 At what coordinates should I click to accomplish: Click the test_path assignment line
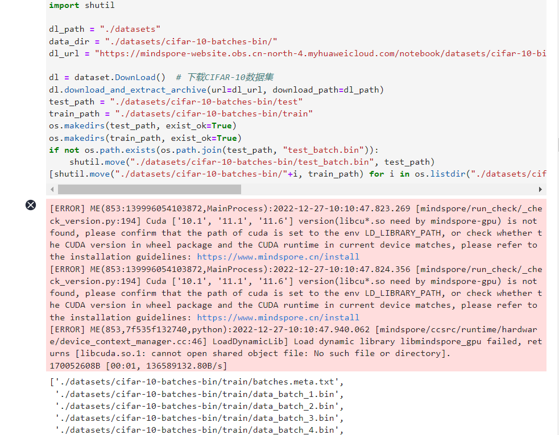(x=176, y=102)
